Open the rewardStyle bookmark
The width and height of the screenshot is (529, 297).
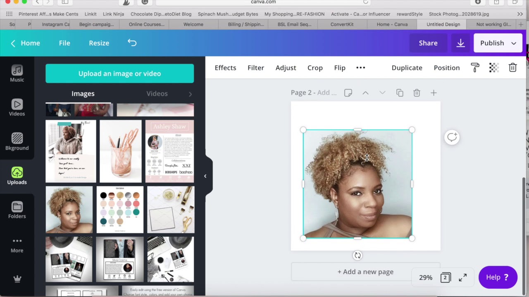[x=410, y=14]
